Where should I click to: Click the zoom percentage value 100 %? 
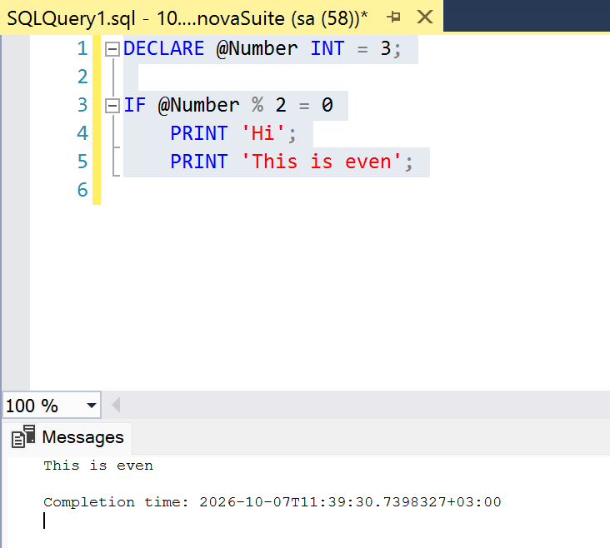(x=32, y=406)
